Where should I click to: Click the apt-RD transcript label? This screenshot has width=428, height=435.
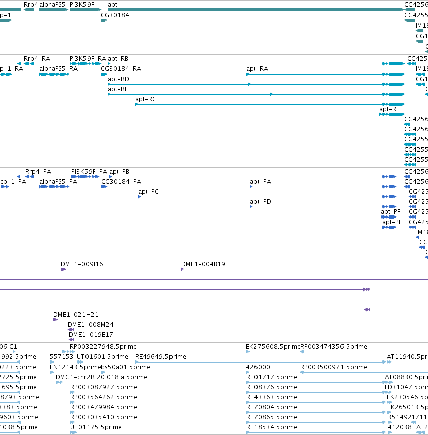pos(118,79)
